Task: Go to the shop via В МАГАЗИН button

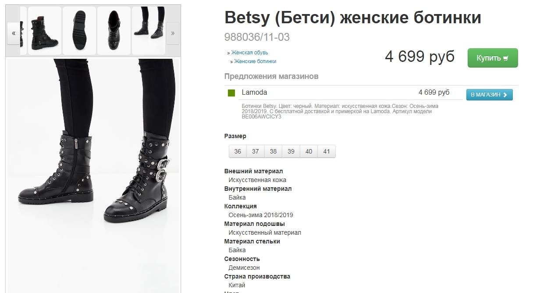Action: (489, 95)
